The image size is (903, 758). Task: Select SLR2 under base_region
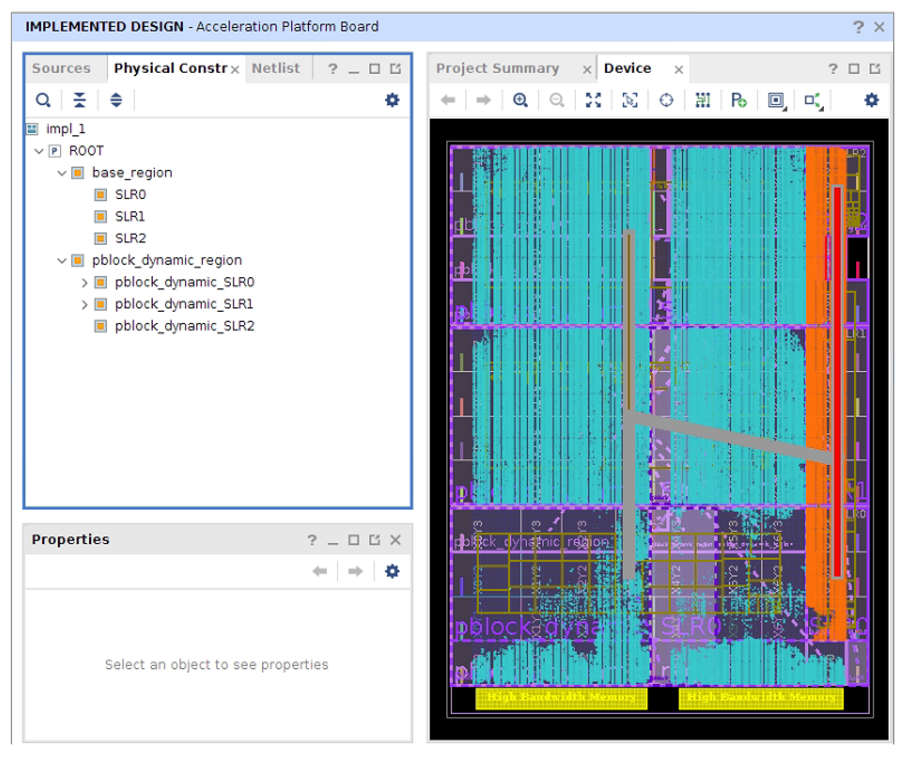pyautogui.click(x=130, y=238)
